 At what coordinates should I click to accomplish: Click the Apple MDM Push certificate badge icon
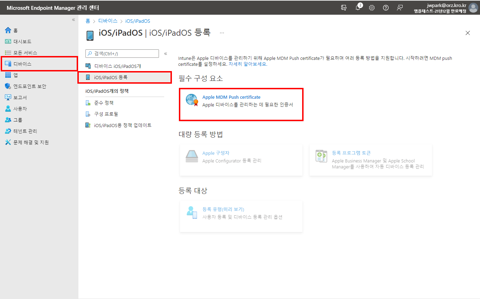[x=192, y=100]
